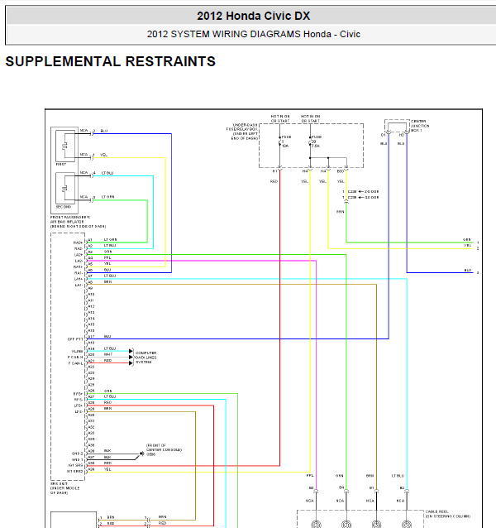This screenshot has height=528, width=496.
Task: Click pin label A22 on SRS unit
Action: (x=91, y=367)
